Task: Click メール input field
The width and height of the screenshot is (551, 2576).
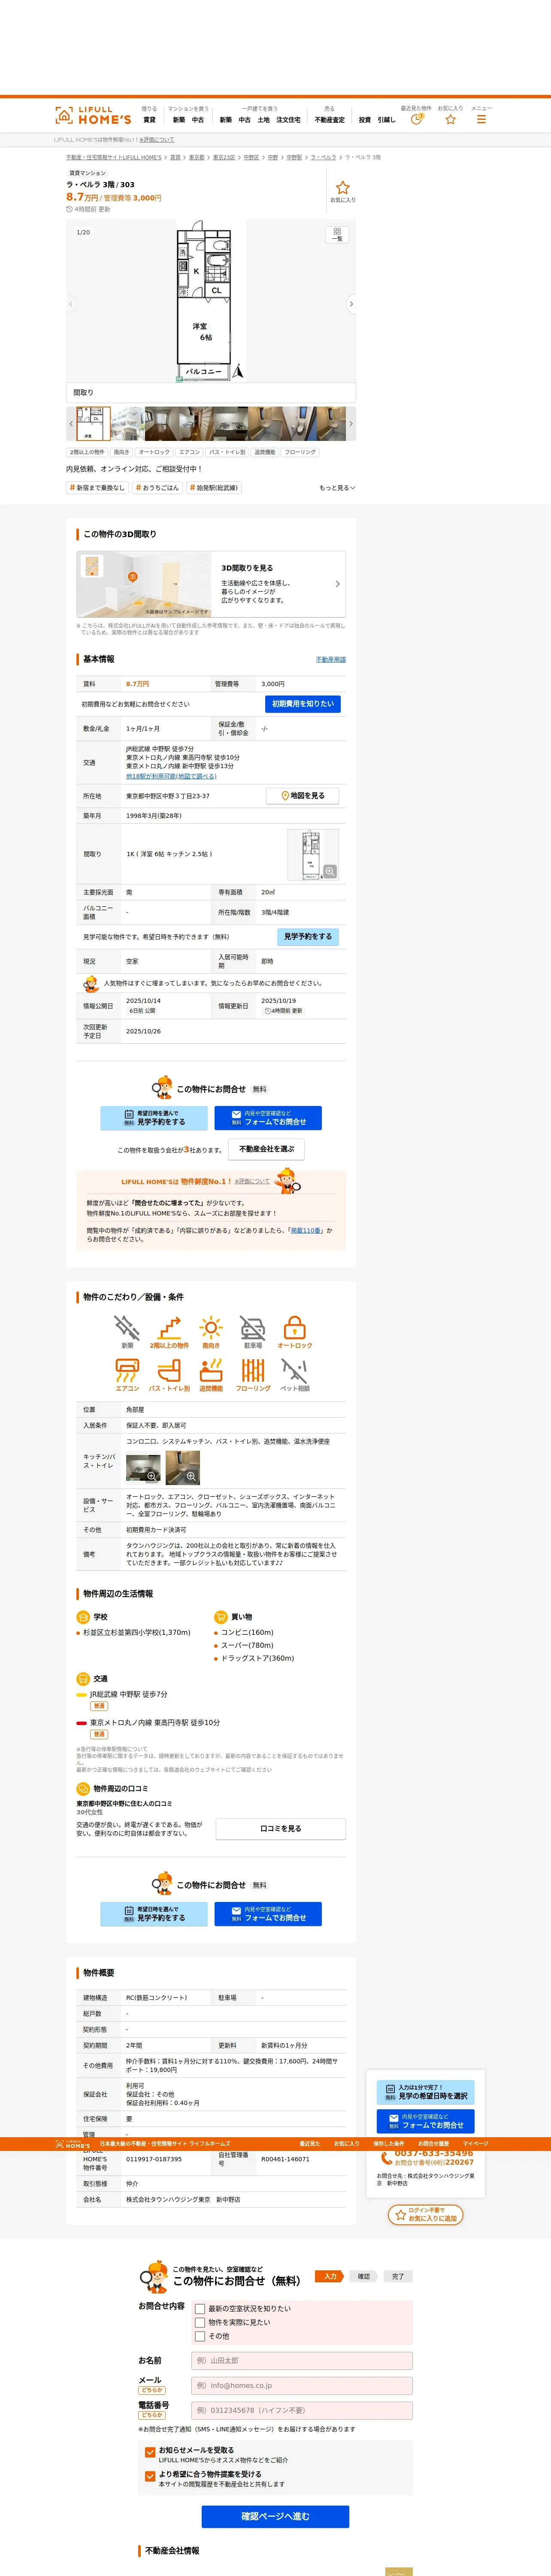Action: [x=302, y=2385]
